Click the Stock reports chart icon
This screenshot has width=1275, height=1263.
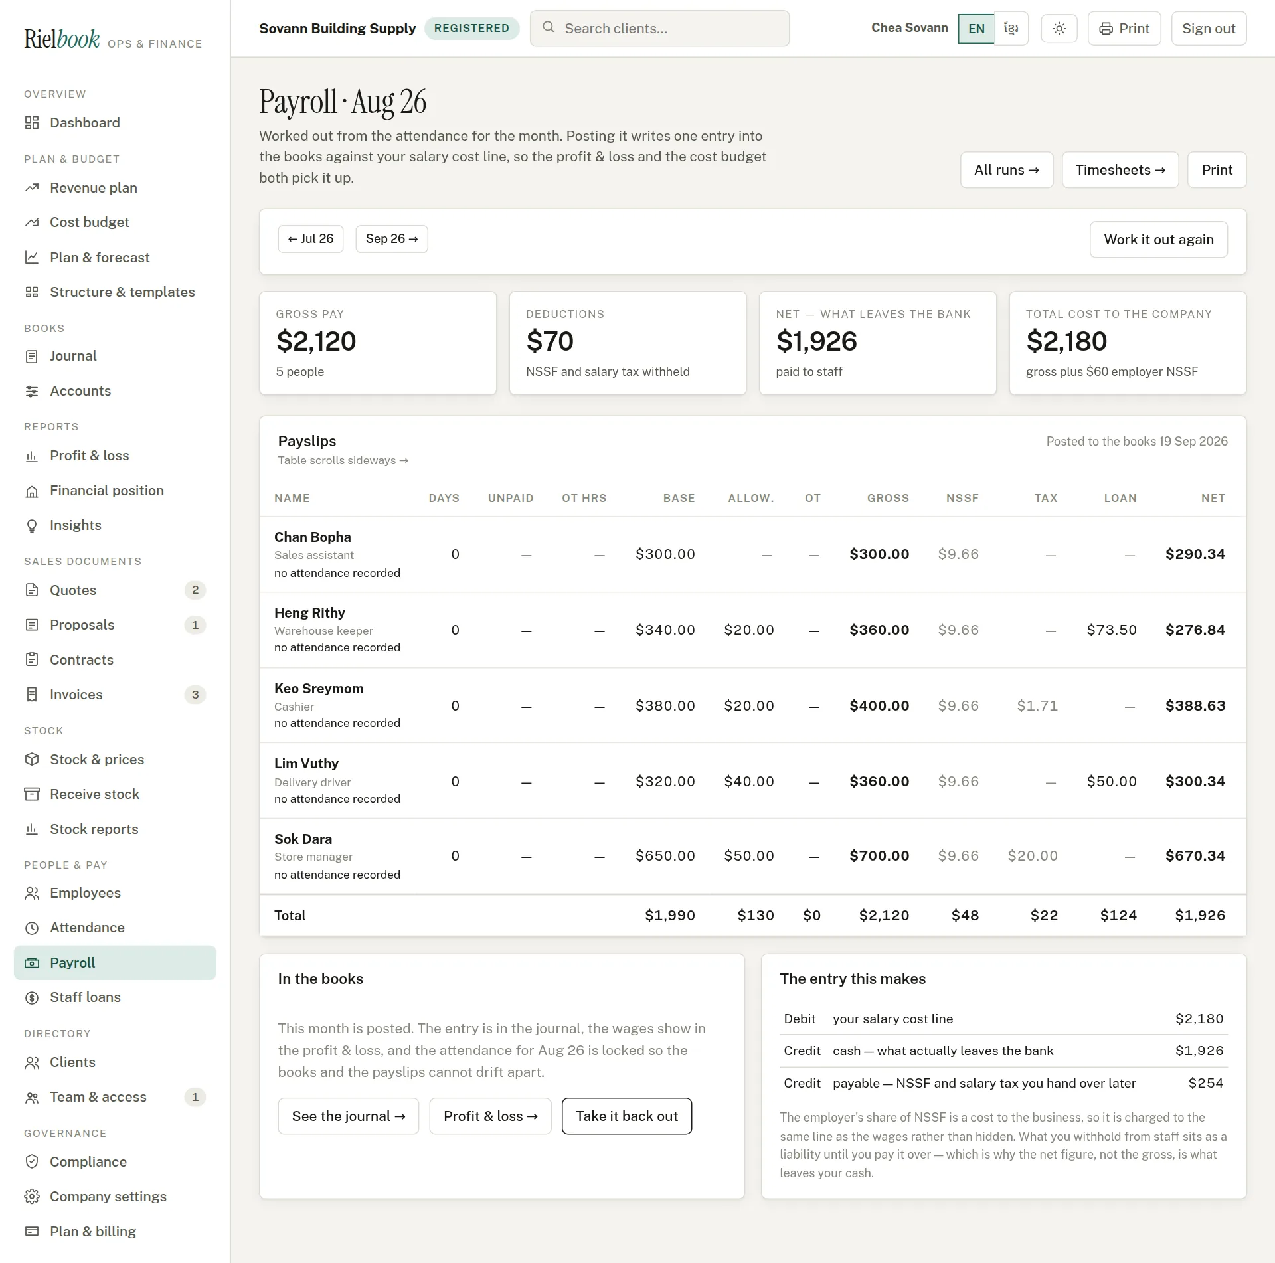[32, 829]
